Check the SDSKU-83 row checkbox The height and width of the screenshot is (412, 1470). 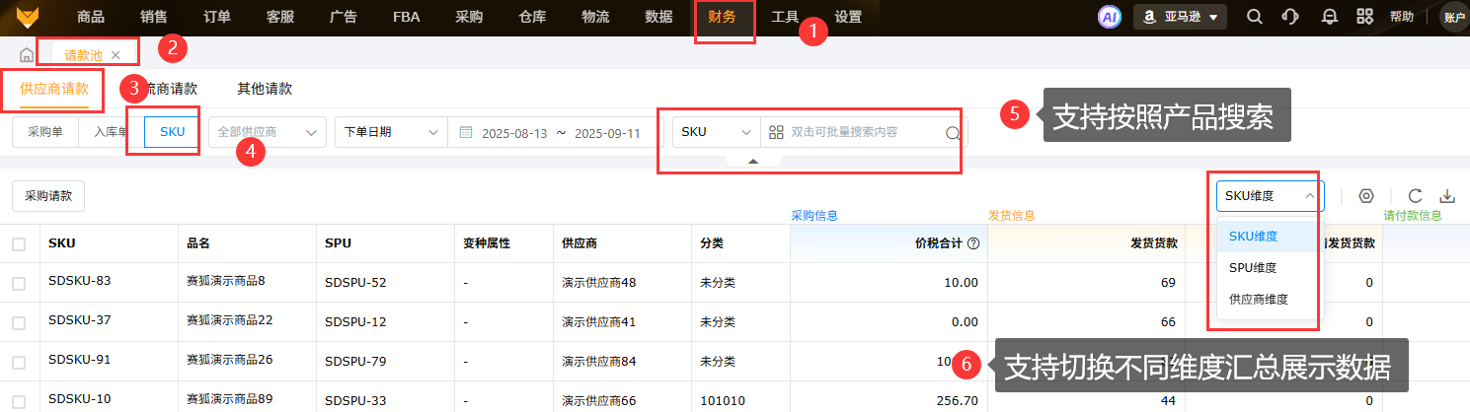pos(19,283)
